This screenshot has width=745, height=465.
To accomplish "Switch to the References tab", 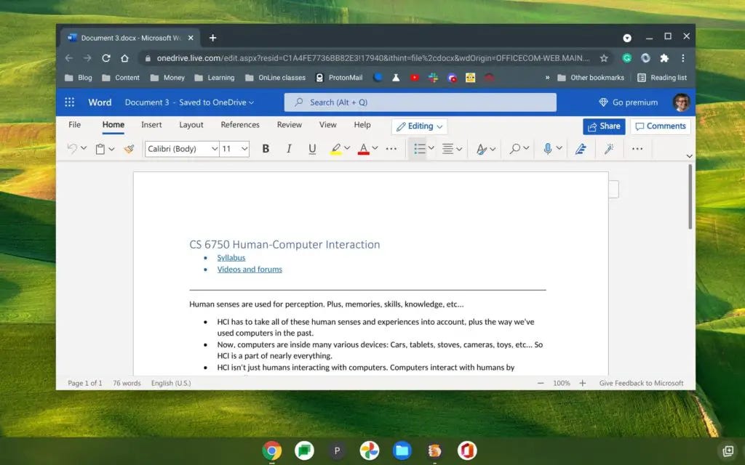I will point(240,125).
